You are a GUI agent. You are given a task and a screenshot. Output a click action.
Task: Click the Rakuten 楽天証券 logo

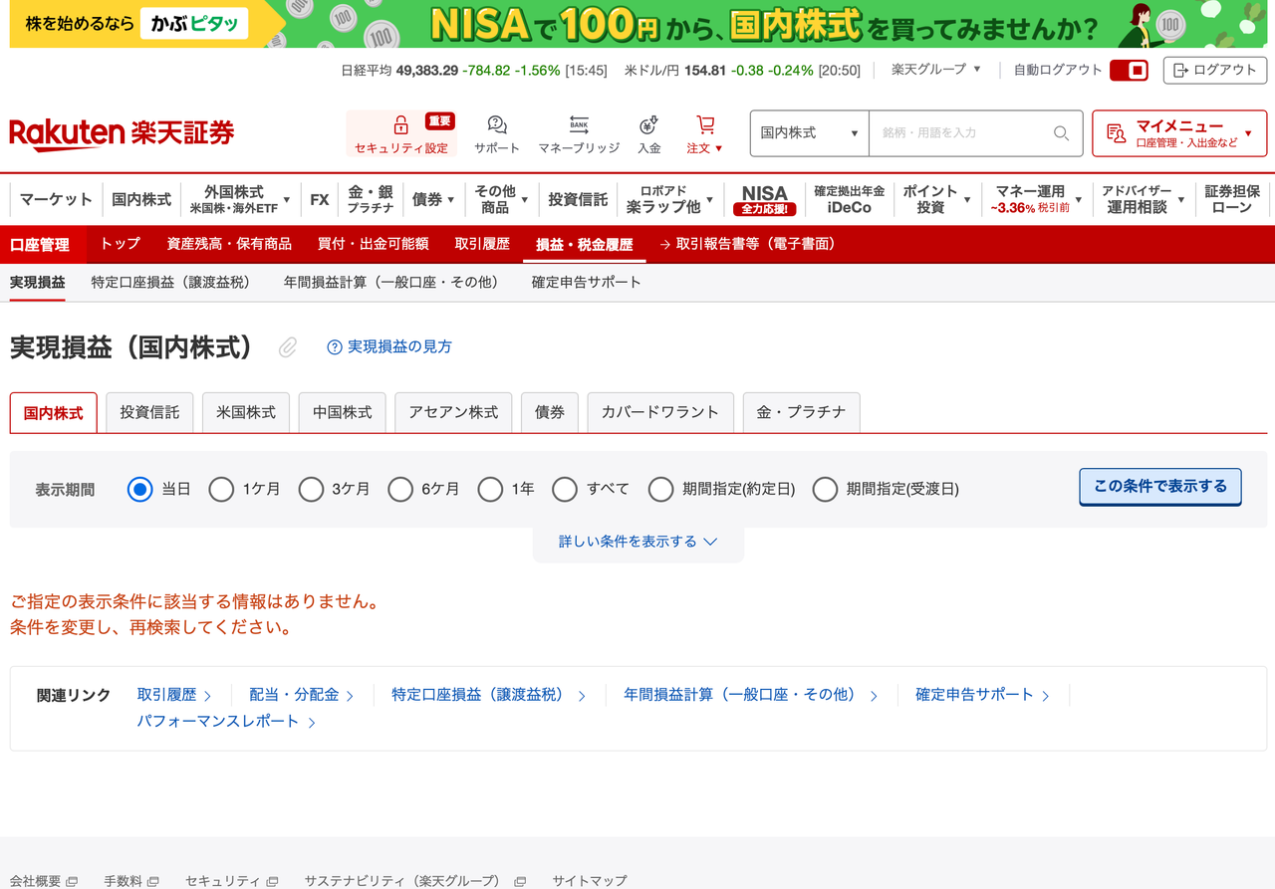[x=122, y=132]
